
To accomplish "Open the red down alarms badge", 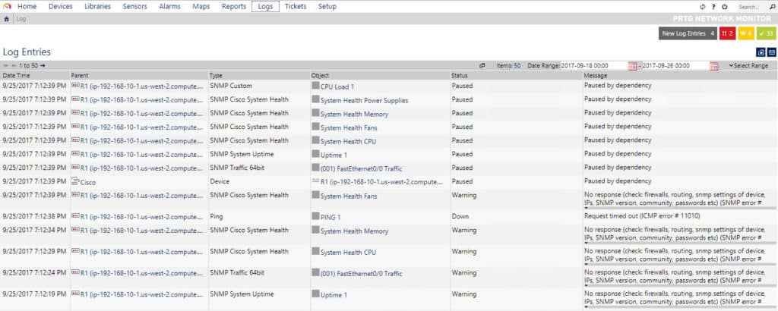I will click(x=727, y=33).
